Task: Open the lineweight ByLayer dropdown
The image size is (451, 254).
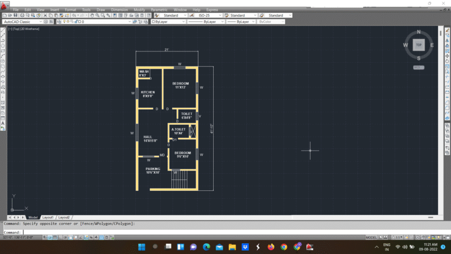Action: [241, 21]
